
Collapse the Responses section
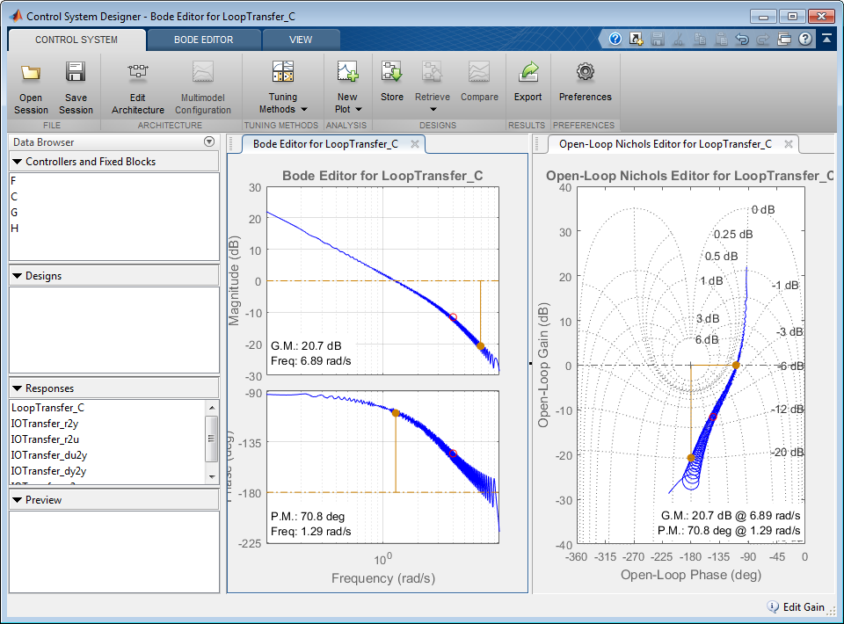point(18,388)
